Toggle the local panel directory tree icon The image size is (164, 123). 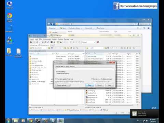point(77,48)
